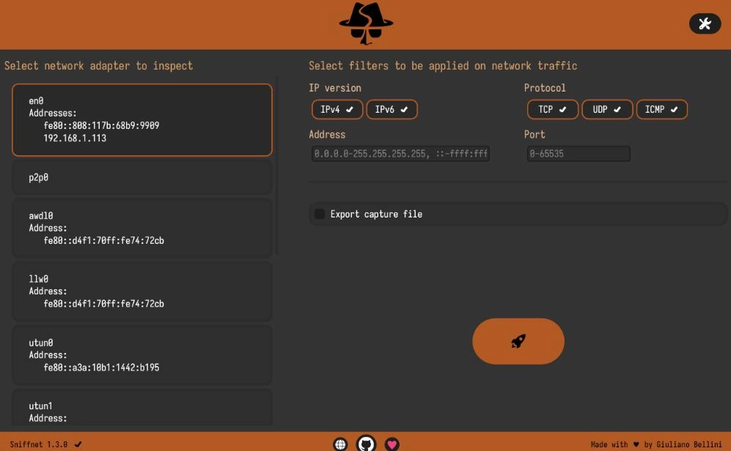Start capture with the rocket button
Image resolution: width=731 pixels, height=451 pixels.
518,341
